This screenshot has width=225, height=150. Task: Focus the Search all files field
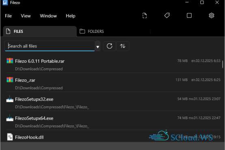coord(50,46)
